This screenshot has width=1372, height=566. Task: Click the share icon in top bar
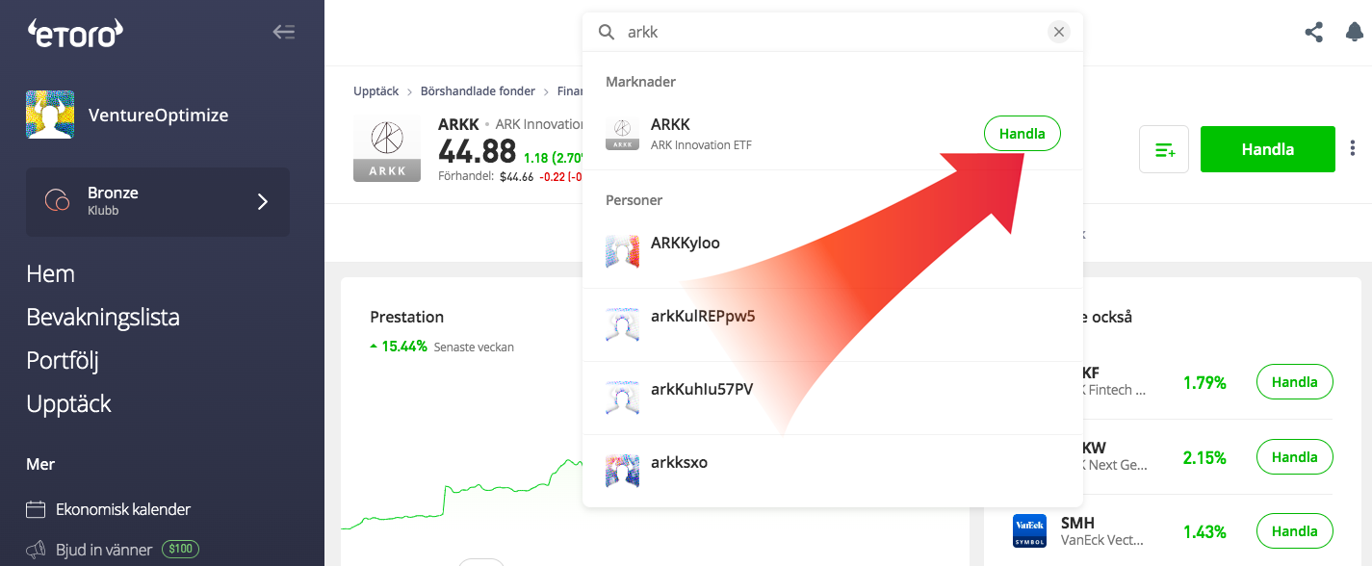click(1313, 32)
